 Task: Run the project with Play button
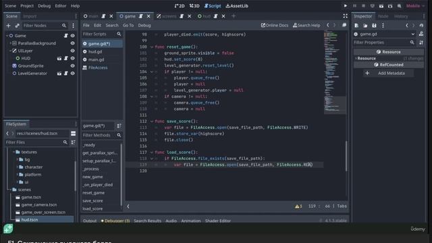tap(345, 6)
